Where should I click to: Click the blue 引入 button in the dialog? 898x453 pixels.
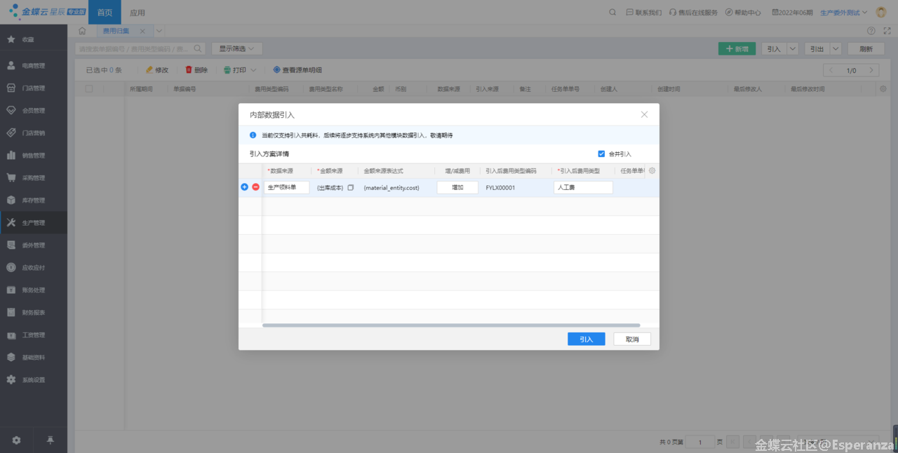(x=587, y=339)
